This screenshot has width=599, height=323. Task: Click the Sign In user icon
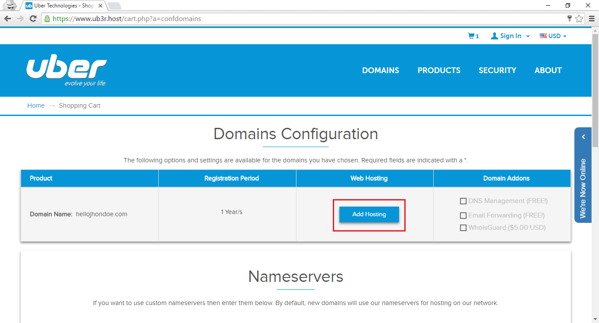494,36
